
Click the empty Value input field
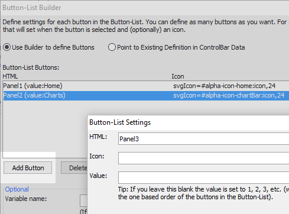[x=203, y=177]
